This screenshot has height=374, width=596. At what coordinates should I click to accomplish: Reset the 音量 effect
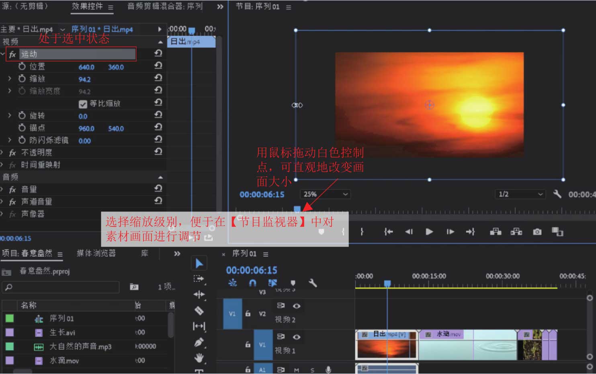pos(158,188)
